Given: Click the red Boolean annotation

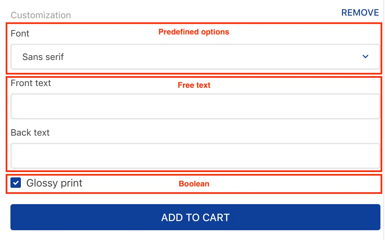Looking at the screenshot, I should tap(194, 184).
